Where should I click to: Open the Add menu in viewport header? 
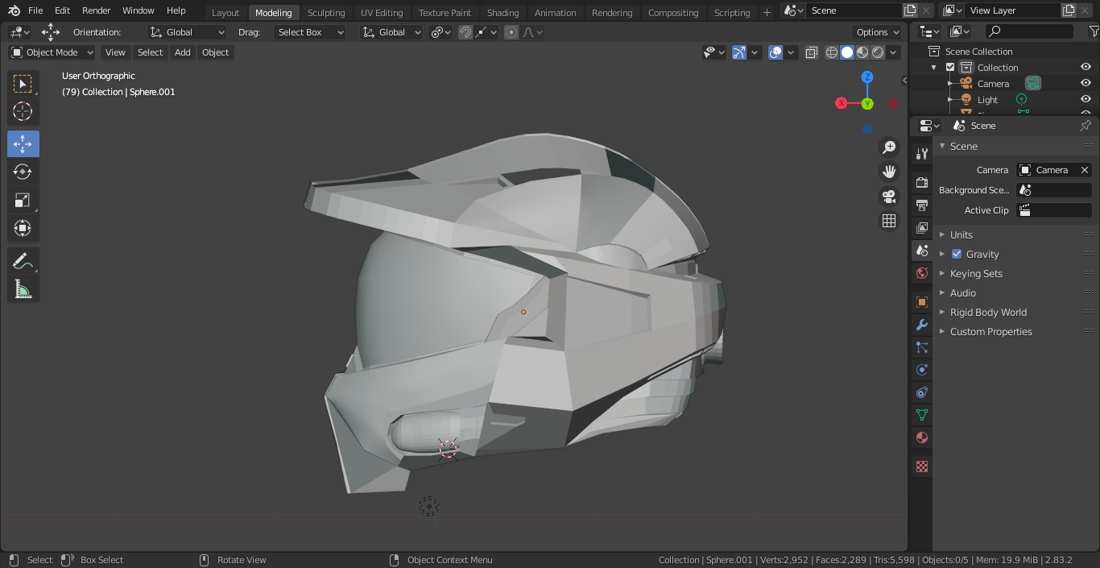click(x=183, y=52)
